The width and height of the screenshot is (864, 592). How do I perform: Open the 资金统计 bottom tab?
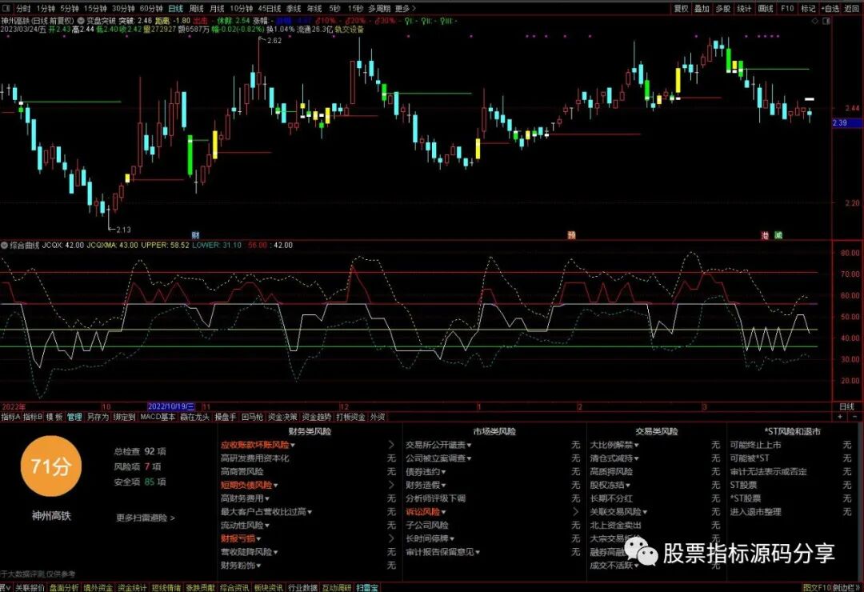tap(132, 587)
